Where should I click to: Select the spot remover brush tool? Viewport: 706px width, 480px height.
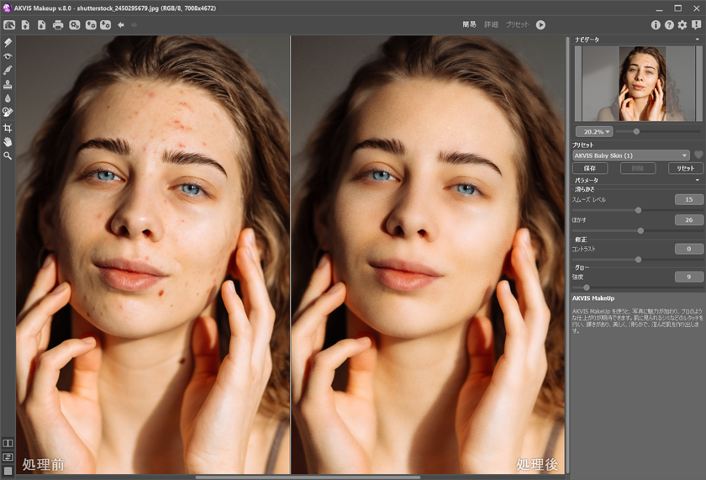point(8,71)
